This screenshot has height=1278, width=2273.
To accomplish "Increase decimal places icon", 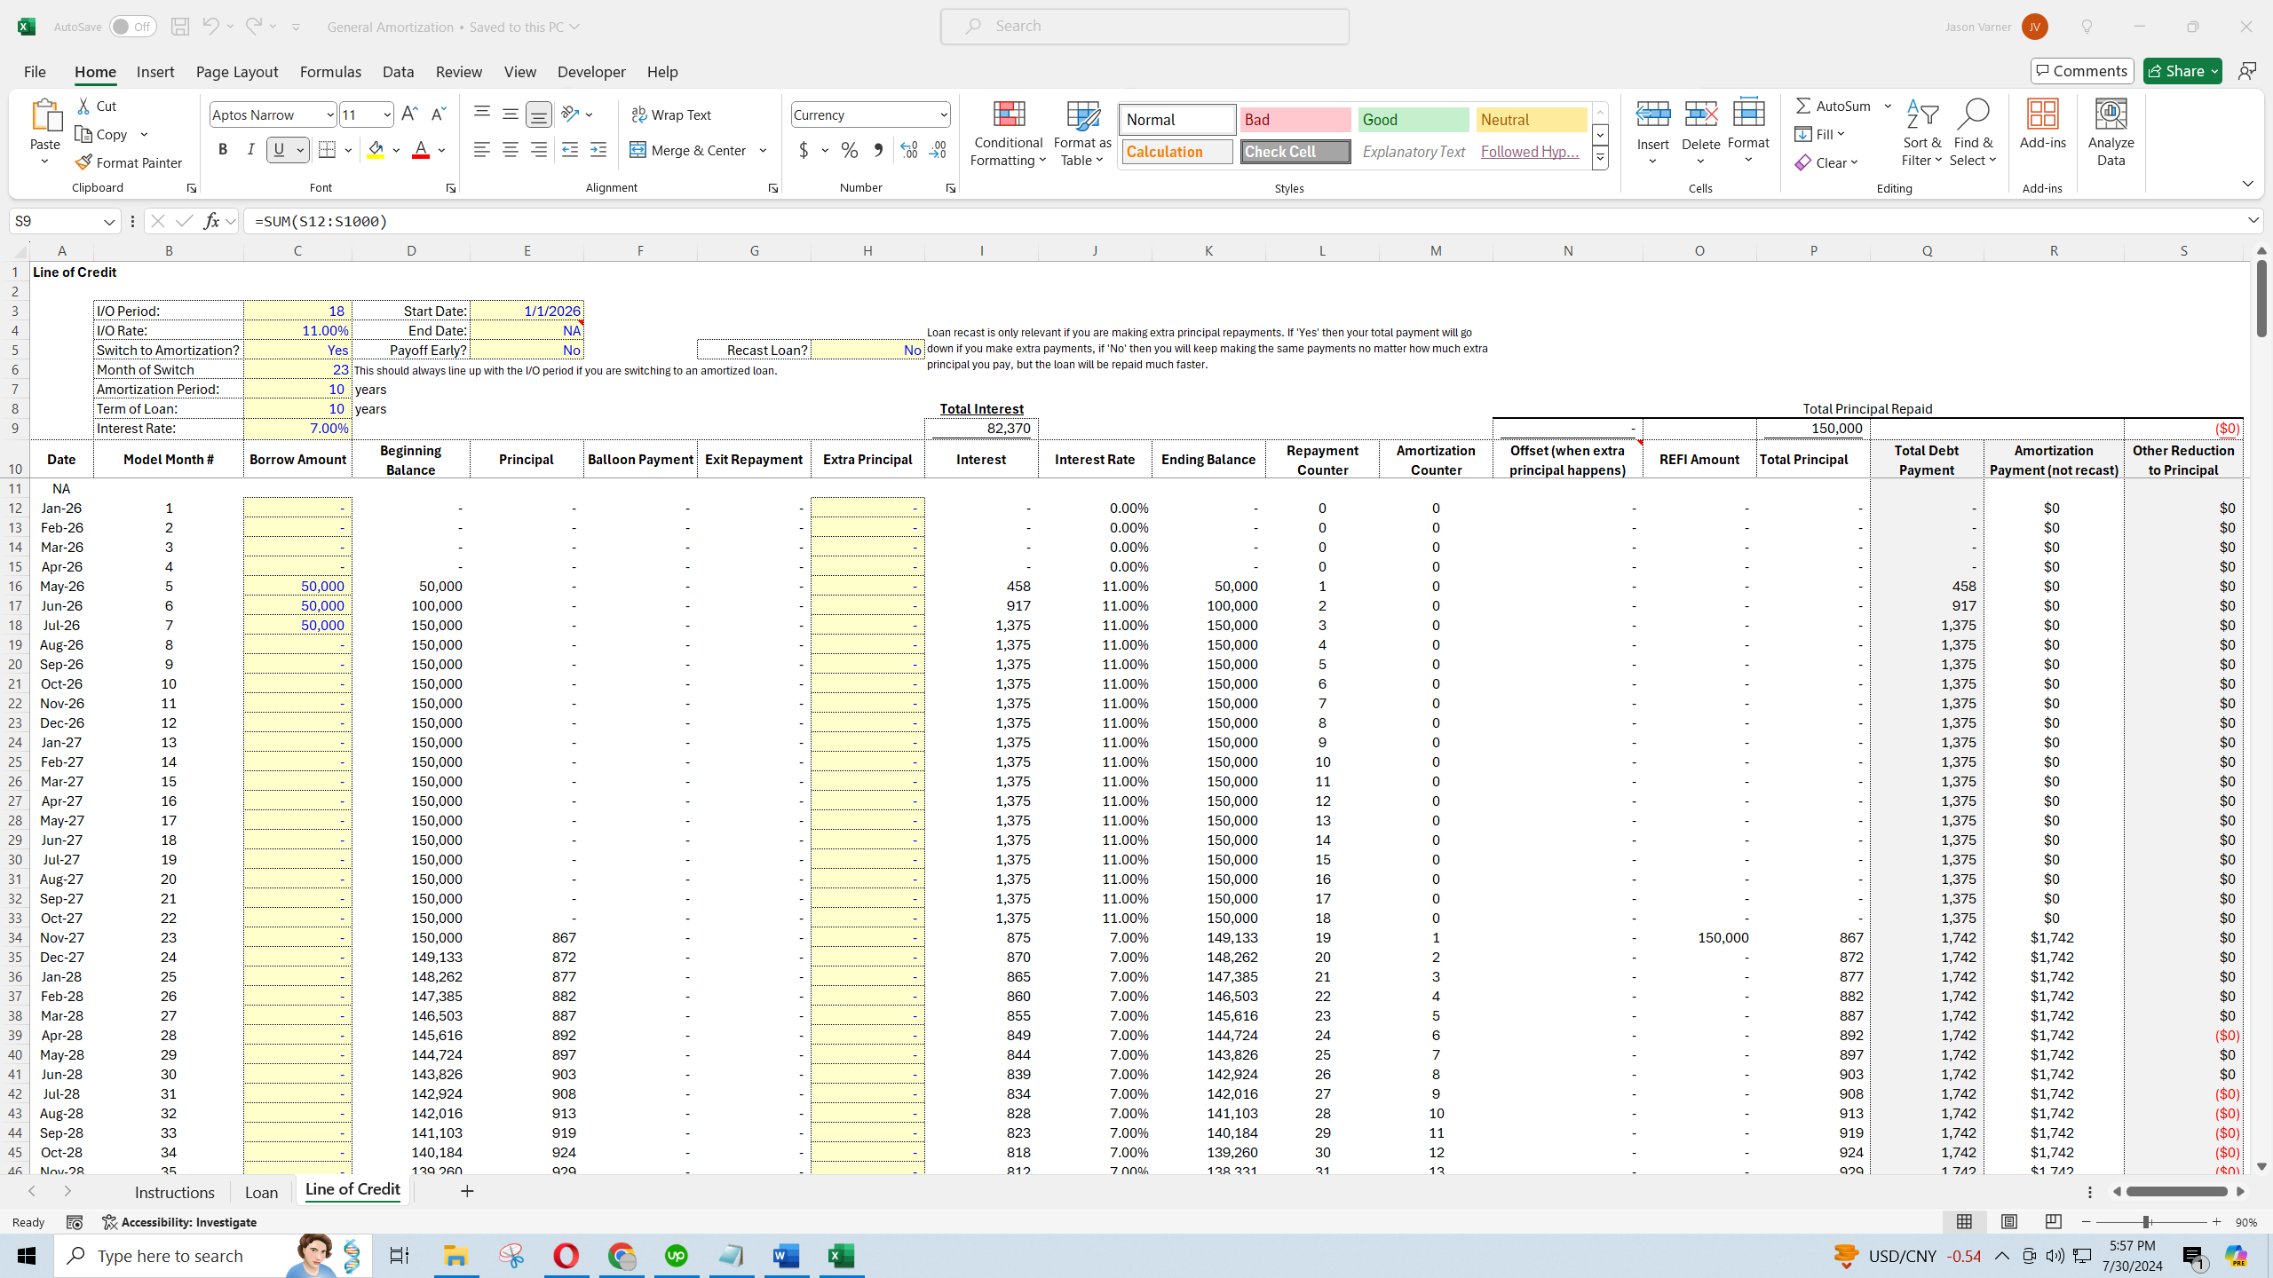I will (x=908, y=150).
